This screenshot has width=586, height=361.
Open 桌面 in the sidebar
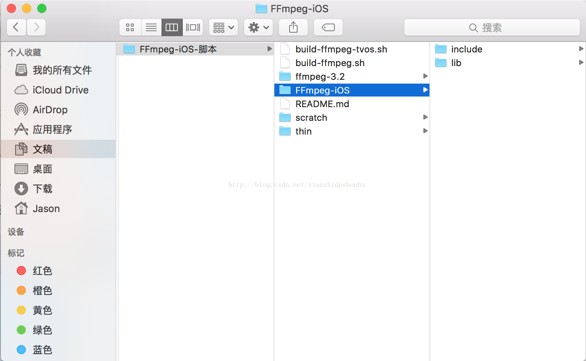pyautogui.click(x=58, y=169)
